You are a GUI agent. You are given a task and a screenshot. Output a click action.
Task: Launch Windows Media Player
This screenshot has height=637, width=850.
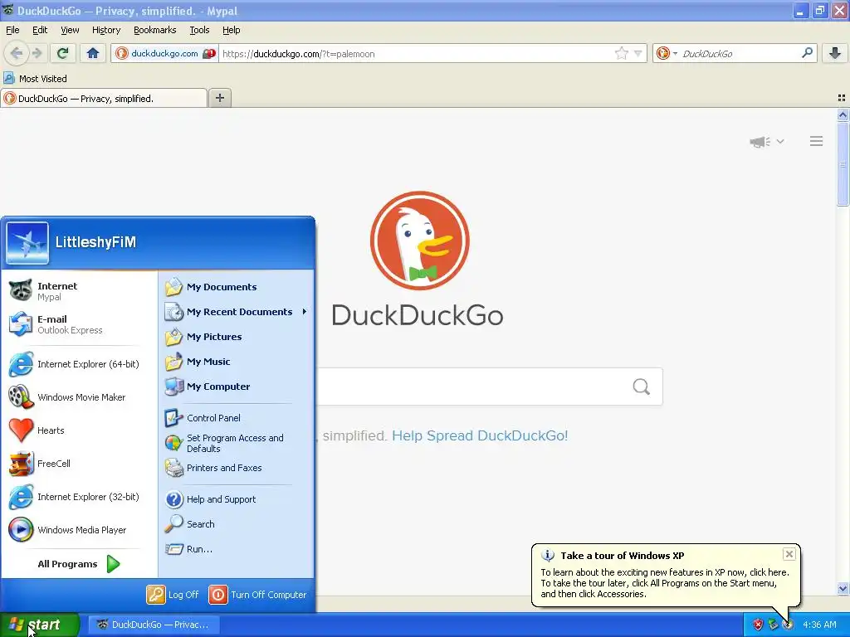pos(79,530)
